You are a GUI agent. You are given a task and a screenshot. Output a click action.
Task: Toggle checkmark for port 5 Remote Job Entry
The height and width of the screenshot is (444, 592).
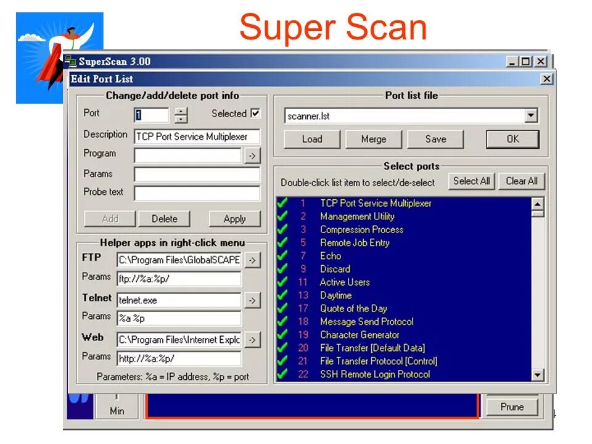tap(282, 243)
